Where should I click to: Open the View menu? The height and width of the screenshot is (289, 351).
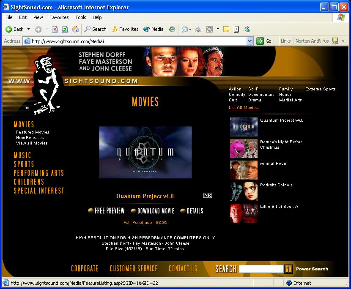click(38, 17)
